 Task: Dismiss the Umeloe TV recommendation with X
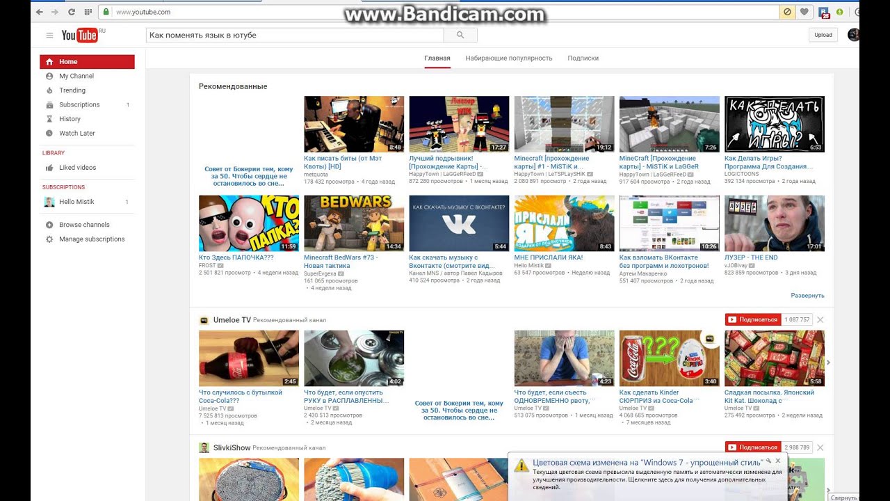(x=820, y=319)
